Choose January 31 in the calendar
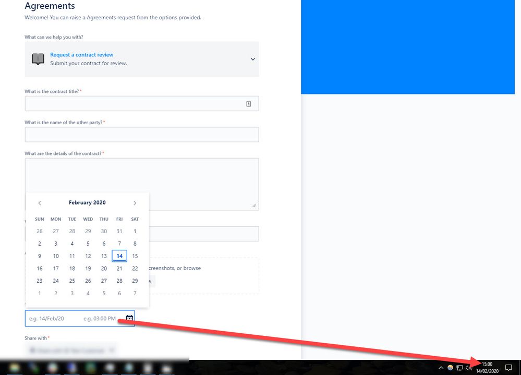521x375 pixels. 119,231
